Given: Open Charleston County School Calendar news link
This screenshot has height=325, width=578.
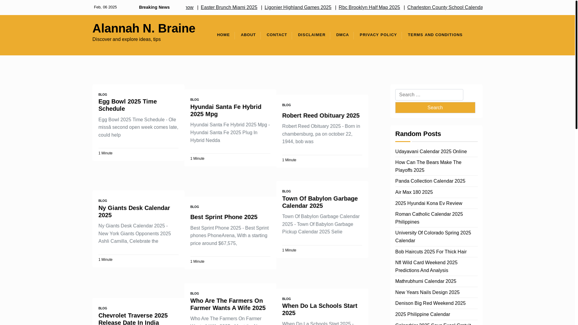Looking at the screenshot, I should click(445, 7).
